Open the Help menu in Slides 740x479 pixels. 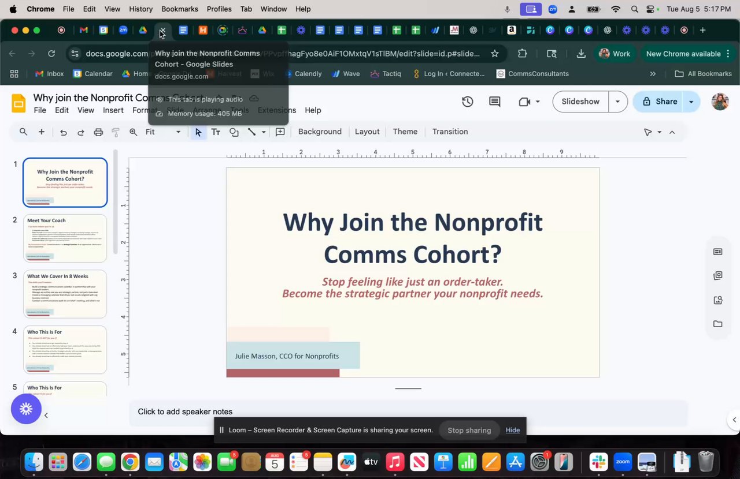coord(313,110)
